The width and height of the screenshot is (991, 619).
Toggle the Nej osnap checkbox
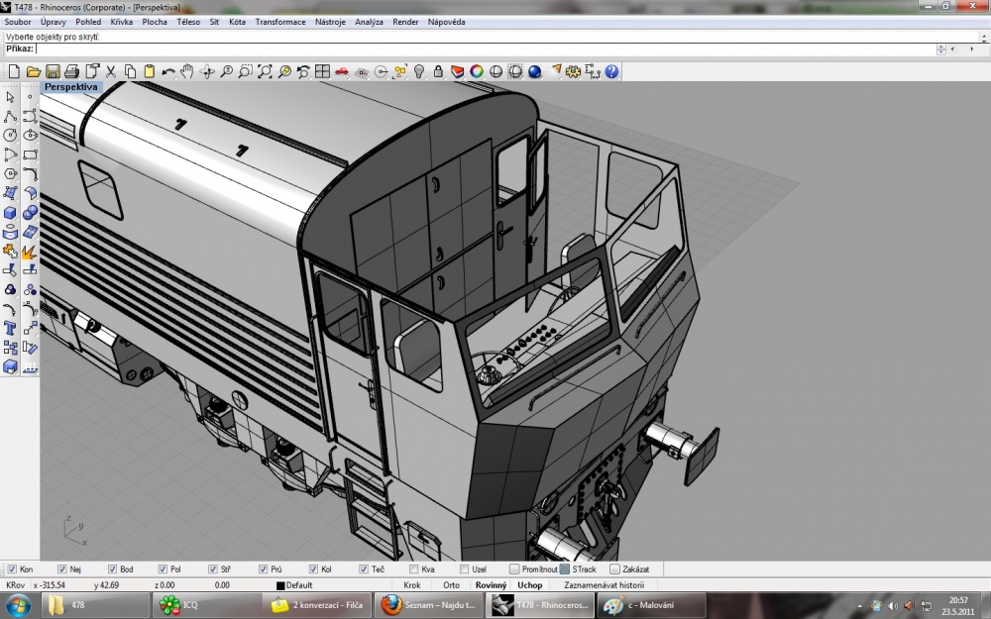[x=61, y=569]
